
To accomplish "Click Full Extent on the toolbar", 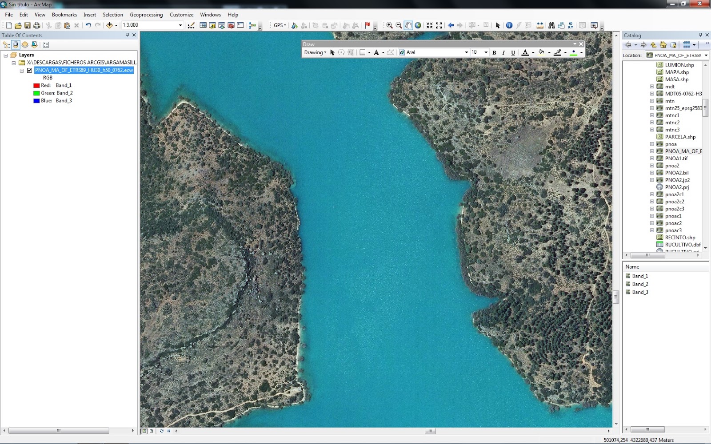I will click(x=419, y=25).
